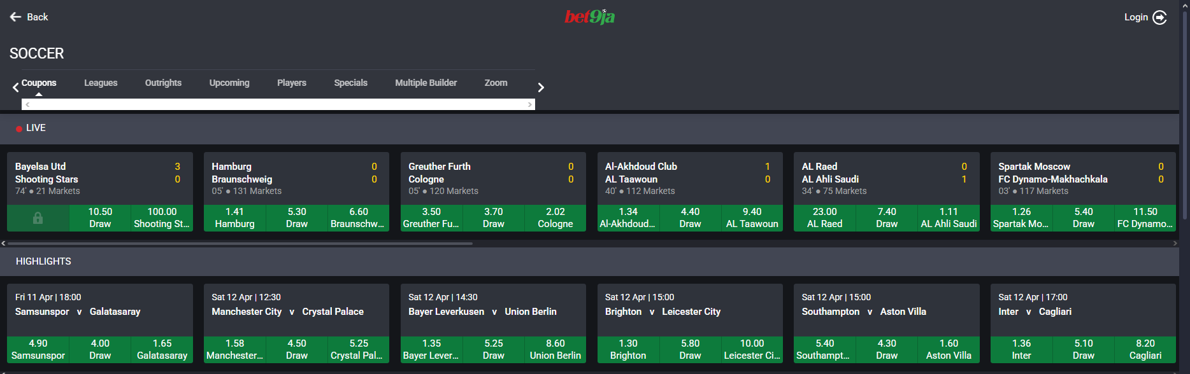The height and width of the screenshot is (374, 1190).
Task: Click the Back arrow icon
Action: point(16,17)
